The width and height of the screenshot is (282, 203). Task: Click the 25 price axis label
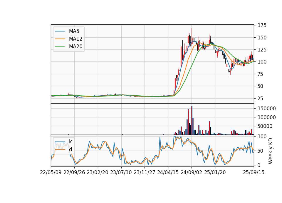261,98
